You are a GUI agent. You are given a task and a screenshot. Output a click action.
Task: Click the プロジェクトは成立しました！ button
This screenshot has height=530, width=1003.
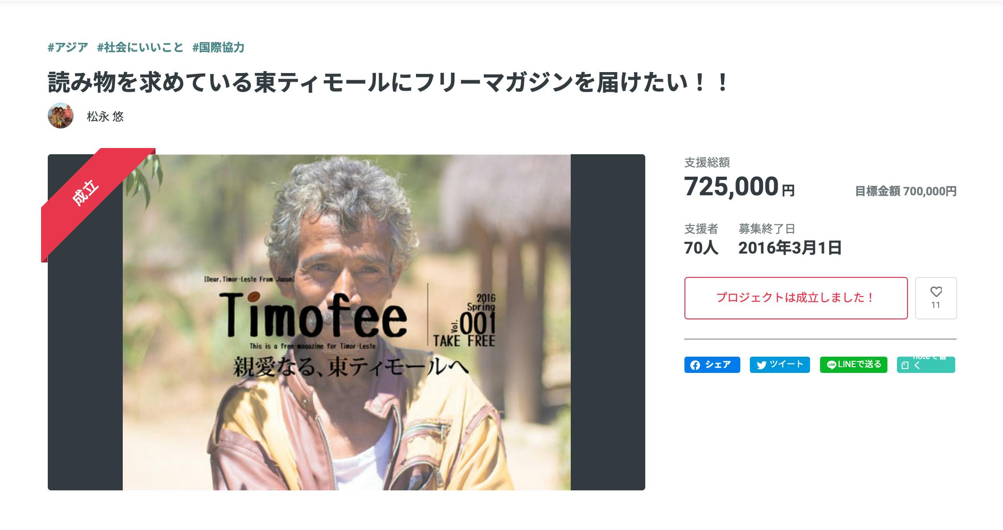click(x=796, y=298)
